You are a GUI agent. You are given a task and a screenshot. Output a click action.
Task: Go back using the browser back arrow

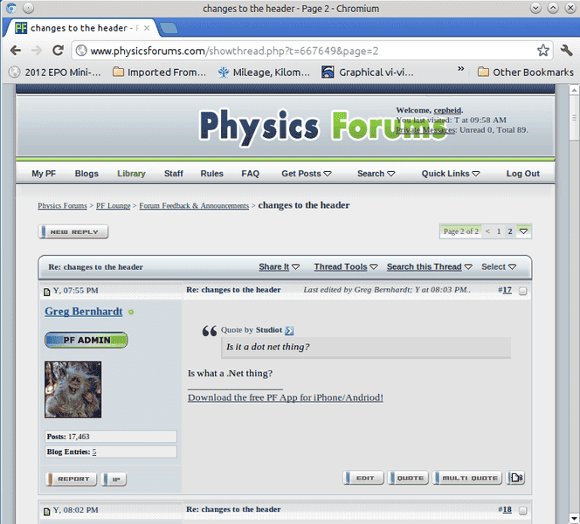click(x=15, y=51)
